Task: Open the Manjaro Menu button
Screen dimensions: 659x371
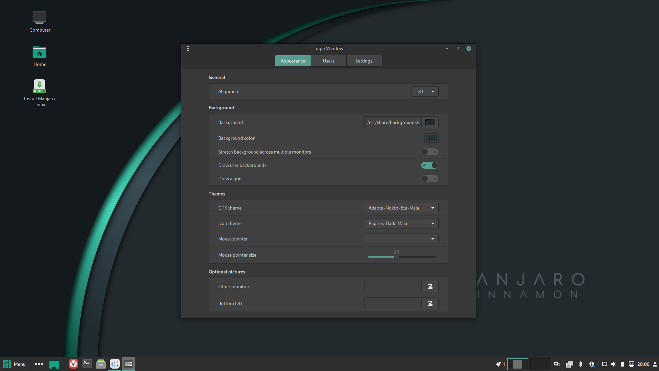Action: click(14, 364)
